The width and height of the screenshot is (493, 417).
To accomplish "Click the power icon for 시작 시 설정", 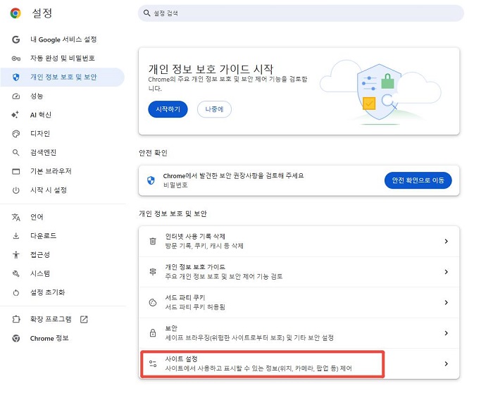I will click(x=15, y=190).
